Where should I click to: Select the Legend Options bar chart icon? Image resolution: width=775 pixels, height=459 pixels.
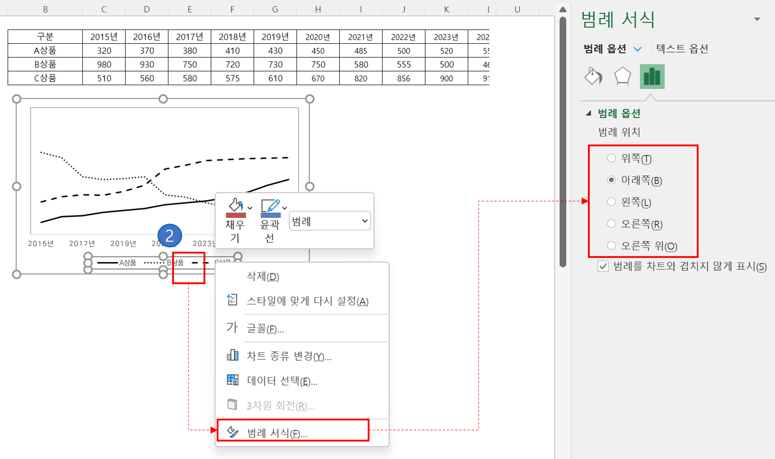coord(652,76)
